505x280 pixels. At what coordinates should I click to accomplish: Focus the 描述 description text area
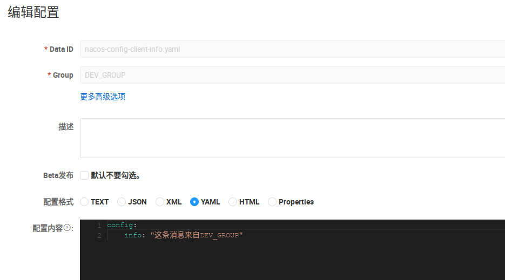292,138
